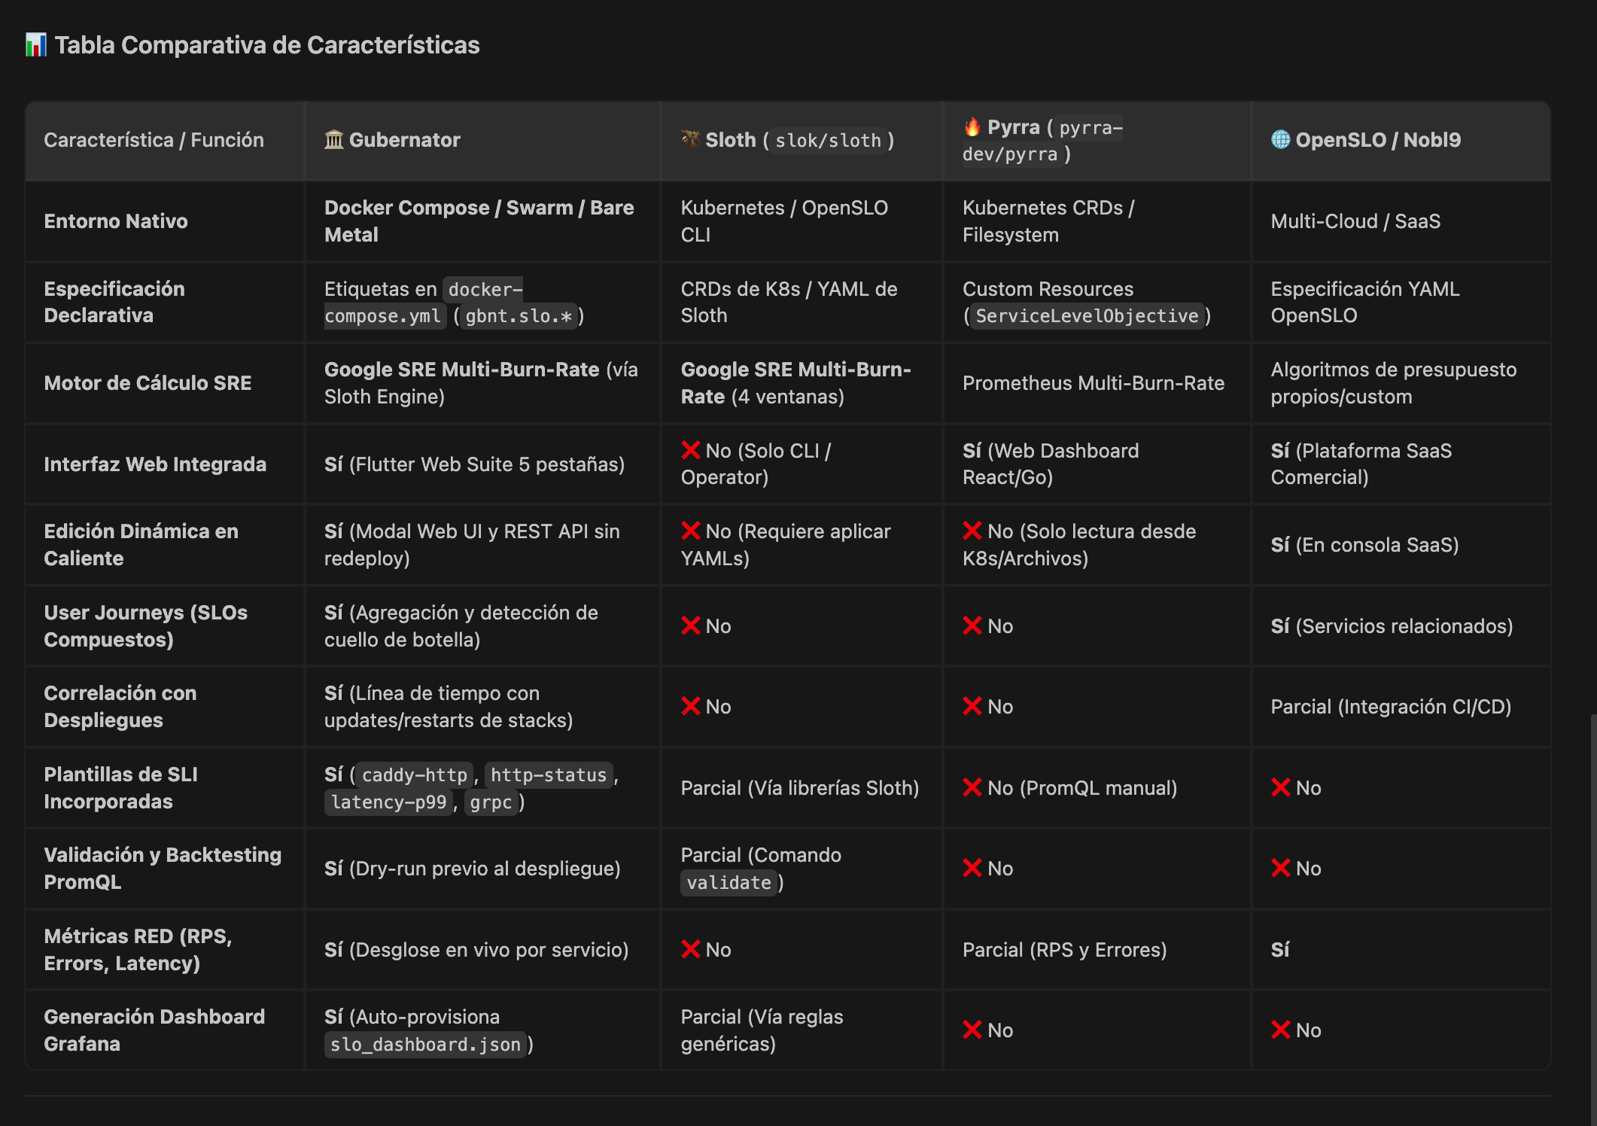Image resolution: width=1597 pixels, height=1126 pixels.
Task: Click the "slo_dashboard.json" code snippet
Action: point(426,1045)
